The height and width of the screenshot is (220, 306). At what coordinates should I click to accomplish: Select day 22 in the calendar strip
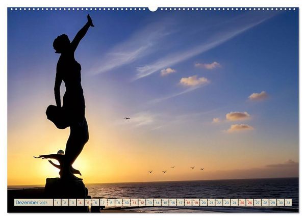tap(219, 202)
